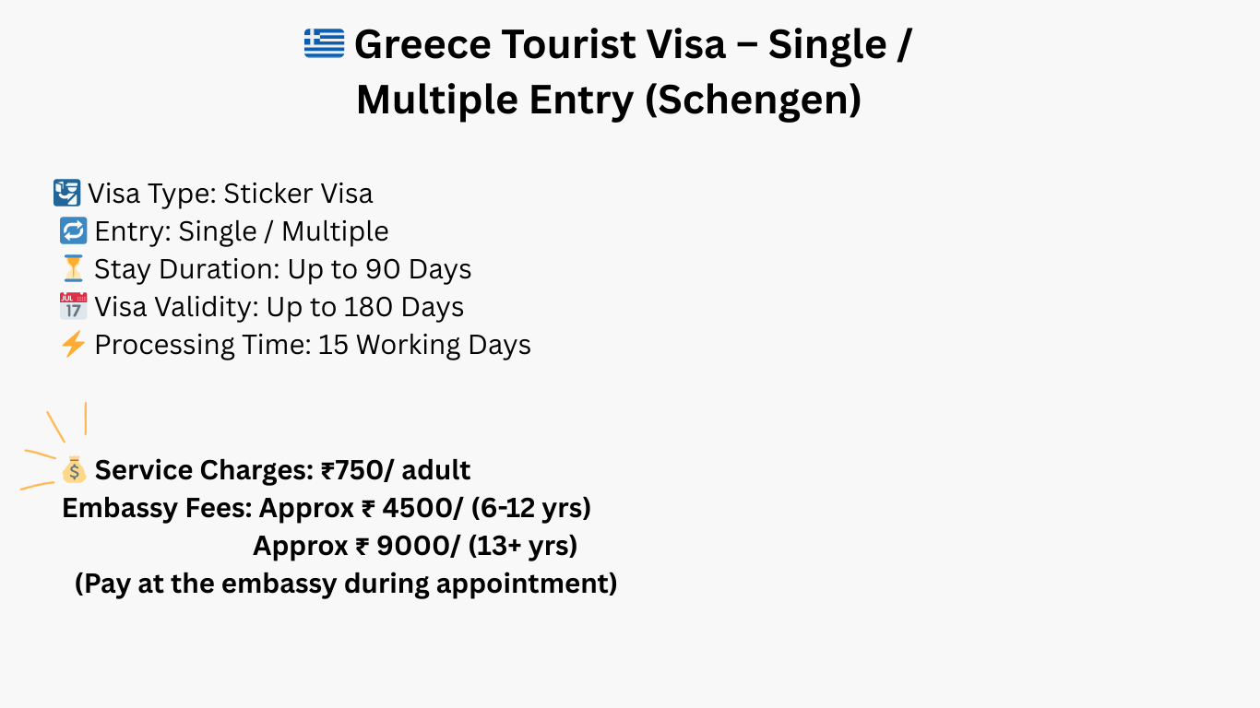1260x708 pixels.
Task: Click the Greece flag icon
Action: [324, 43]
